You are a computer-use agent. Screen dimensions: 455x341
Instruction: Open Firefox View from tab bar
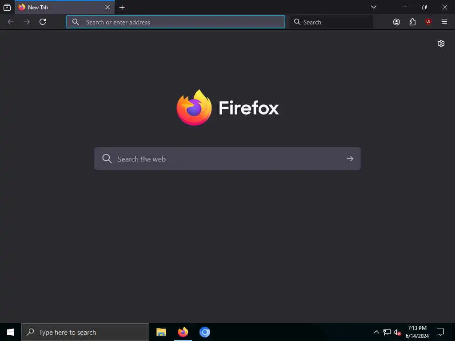click(7, 7)
